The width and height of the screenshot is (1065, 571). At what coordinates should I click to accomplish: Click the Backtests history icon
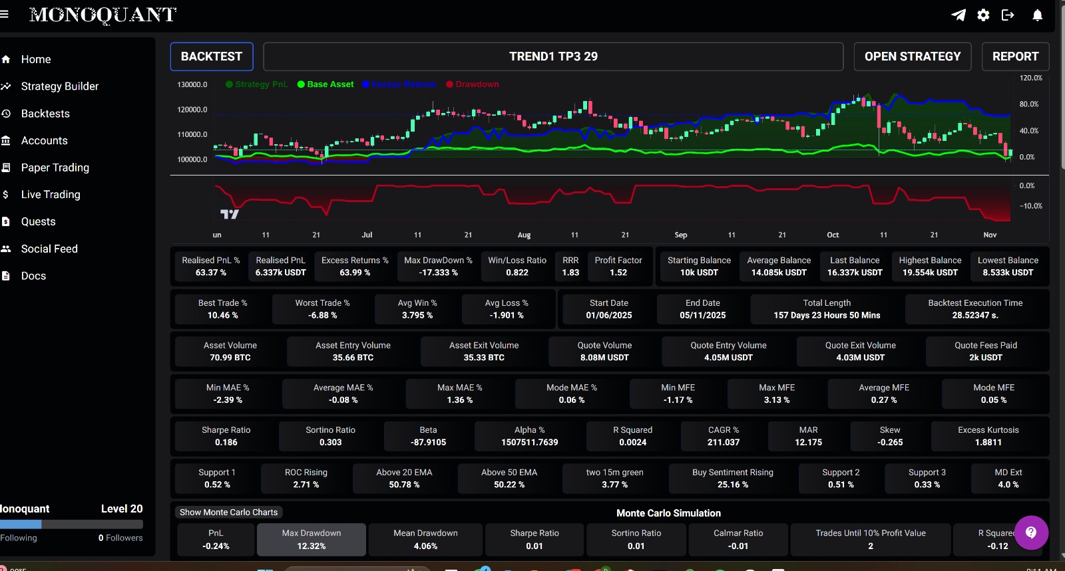6,114
